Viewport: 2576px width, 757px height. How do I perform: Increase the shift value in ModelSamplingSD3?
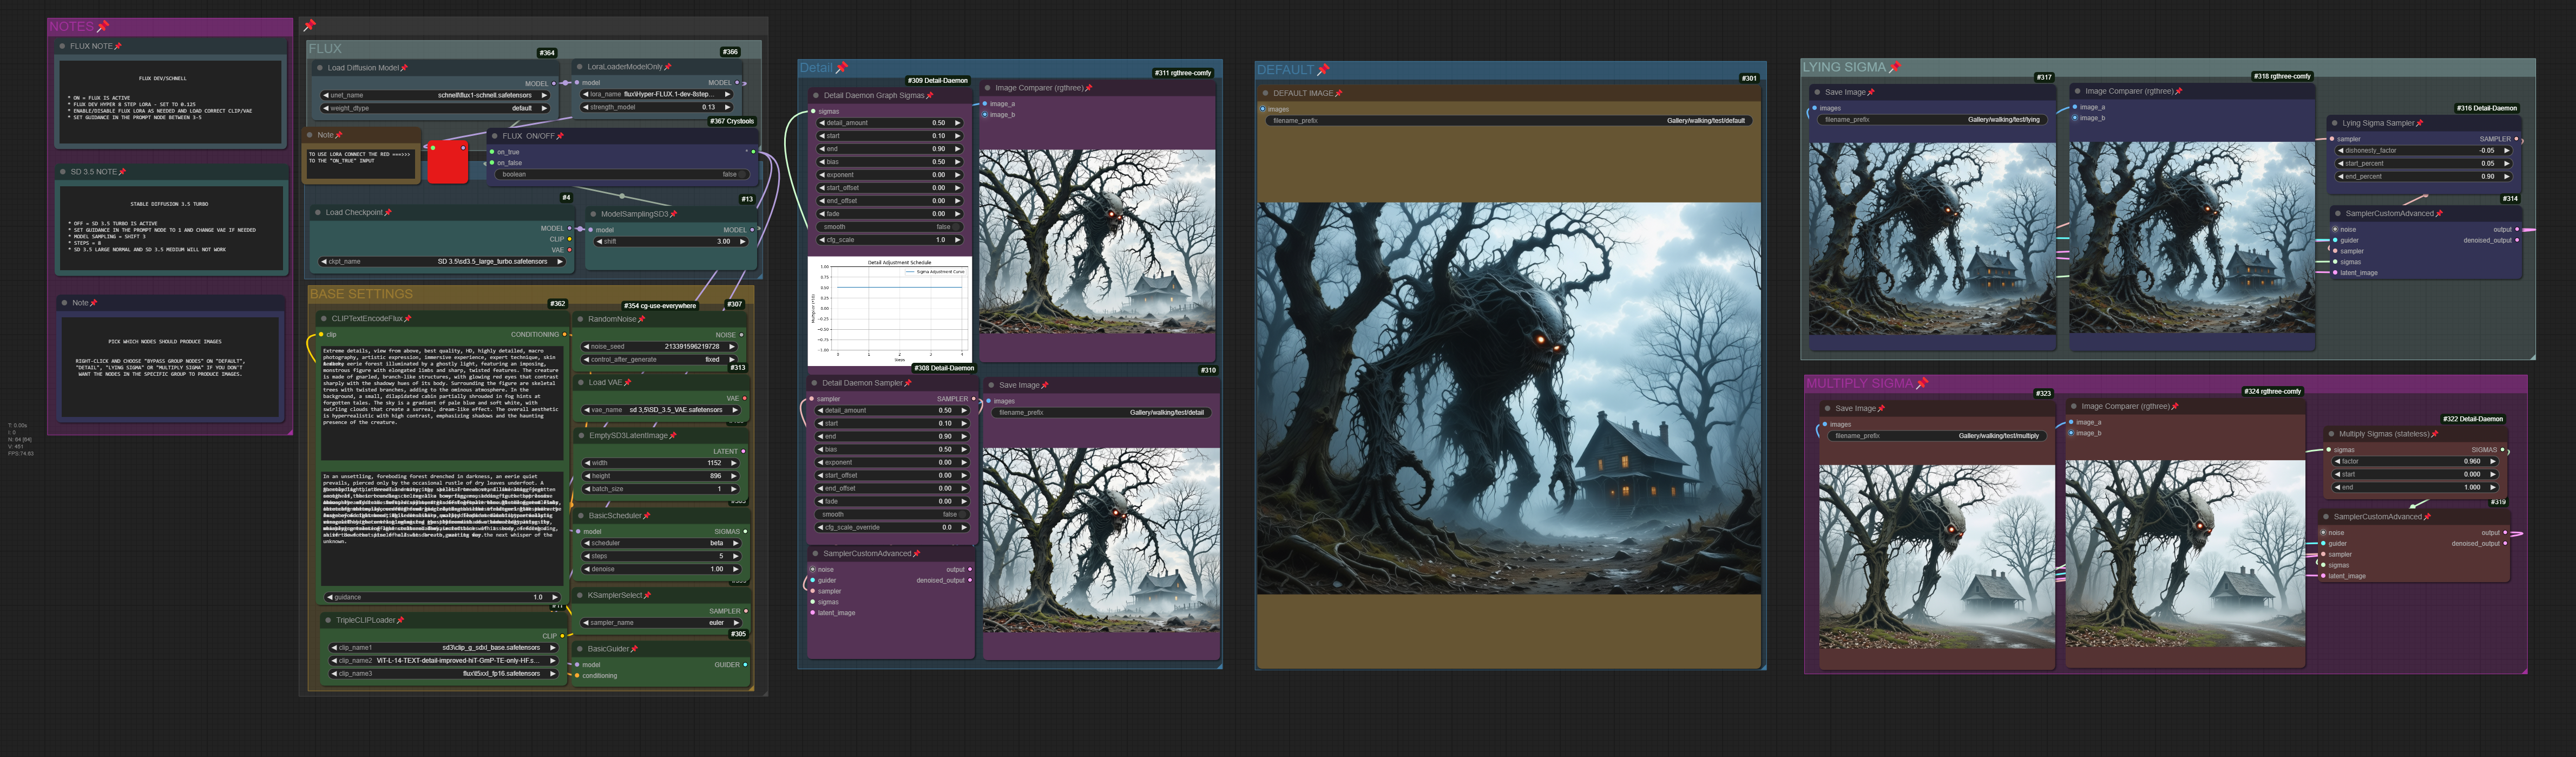click(x=742, y=242)
